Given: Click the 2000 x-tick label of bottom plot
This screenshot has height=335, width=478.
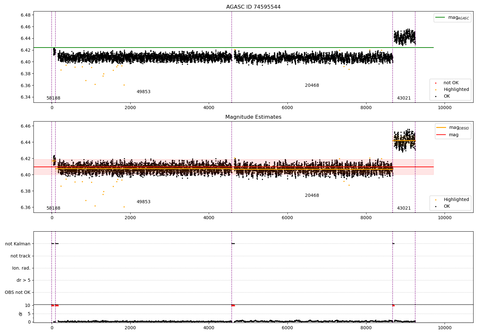Looking at the screenshot, I should coord(130,328).
